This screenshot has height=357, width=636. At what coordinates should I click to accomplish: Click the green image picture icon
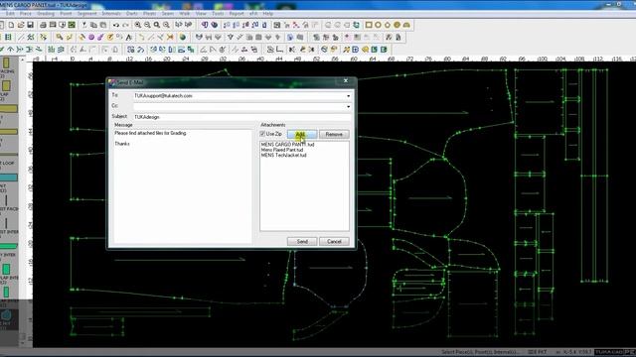point(72,25)
